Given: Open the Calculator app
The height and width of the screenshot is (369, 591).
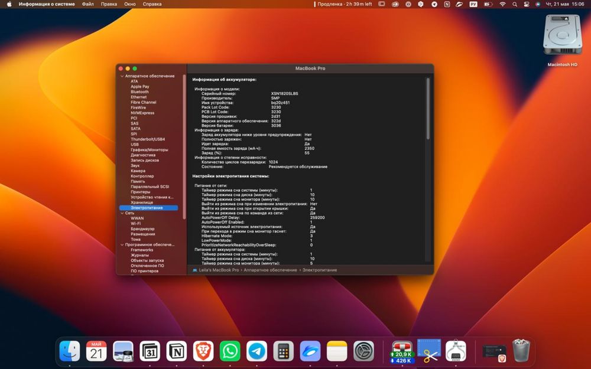Looking at the screenshot, I should coord(284,351).
